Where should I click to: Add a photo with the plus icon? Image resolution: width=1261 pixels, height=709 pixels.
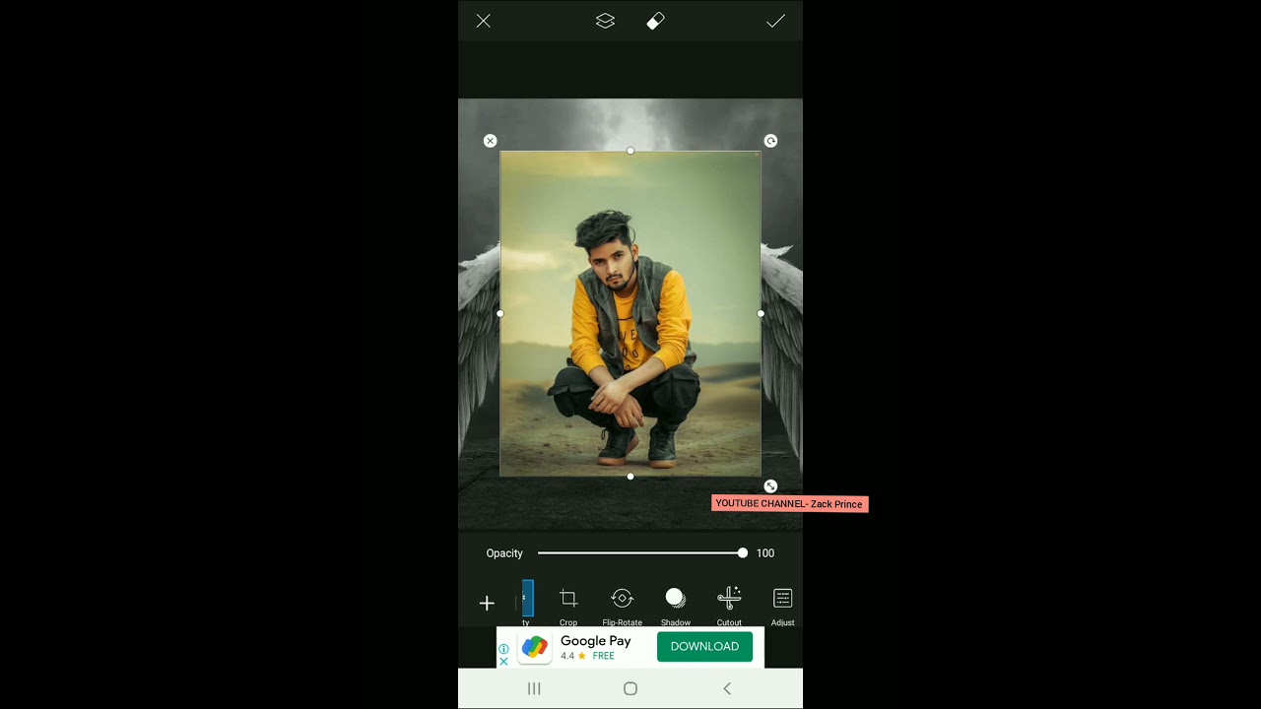(487, 603)
